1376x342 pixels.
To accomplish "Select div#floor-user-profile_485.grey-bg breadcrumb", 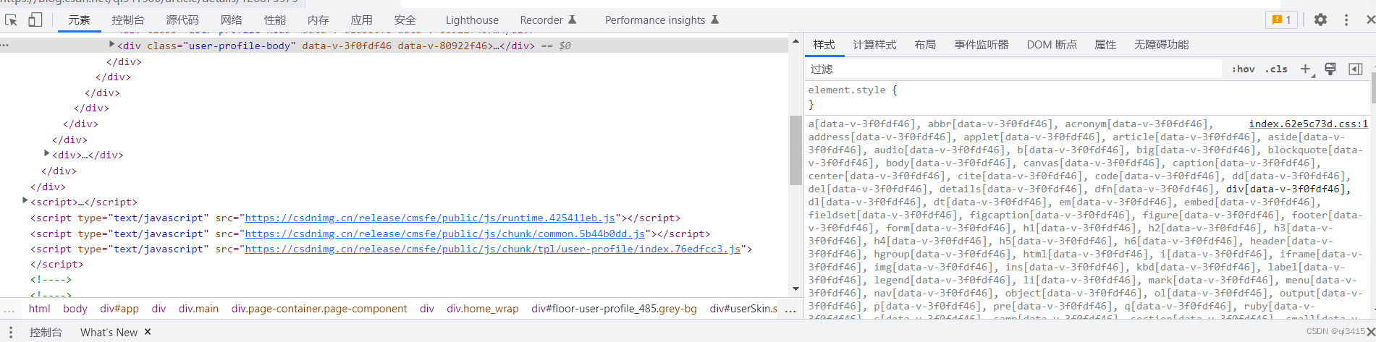I will click(x=614, y=309).
